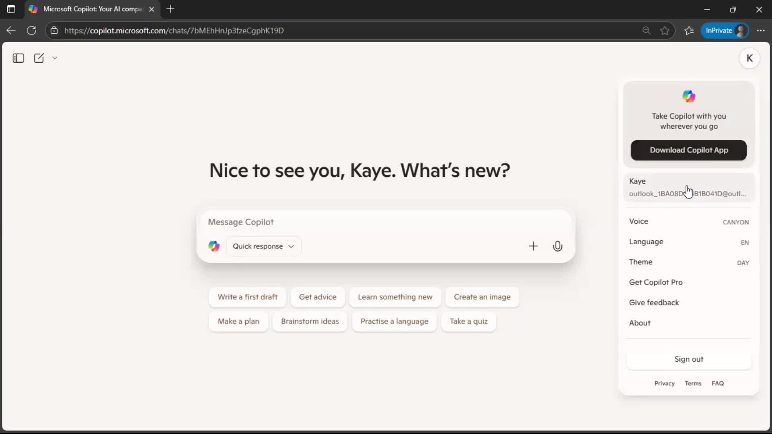
Task: Click the plus attachment icon
Action: (x=533, y=246)
